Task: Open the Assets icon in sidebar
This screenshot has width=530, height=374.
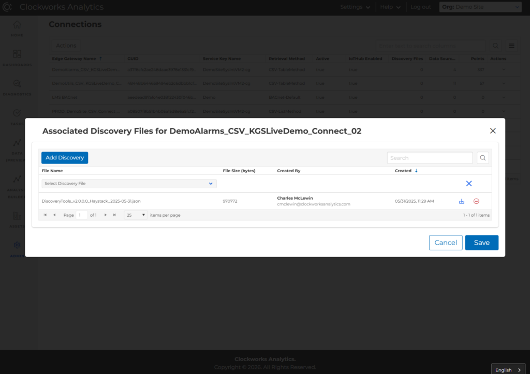Action: [17, 215]
